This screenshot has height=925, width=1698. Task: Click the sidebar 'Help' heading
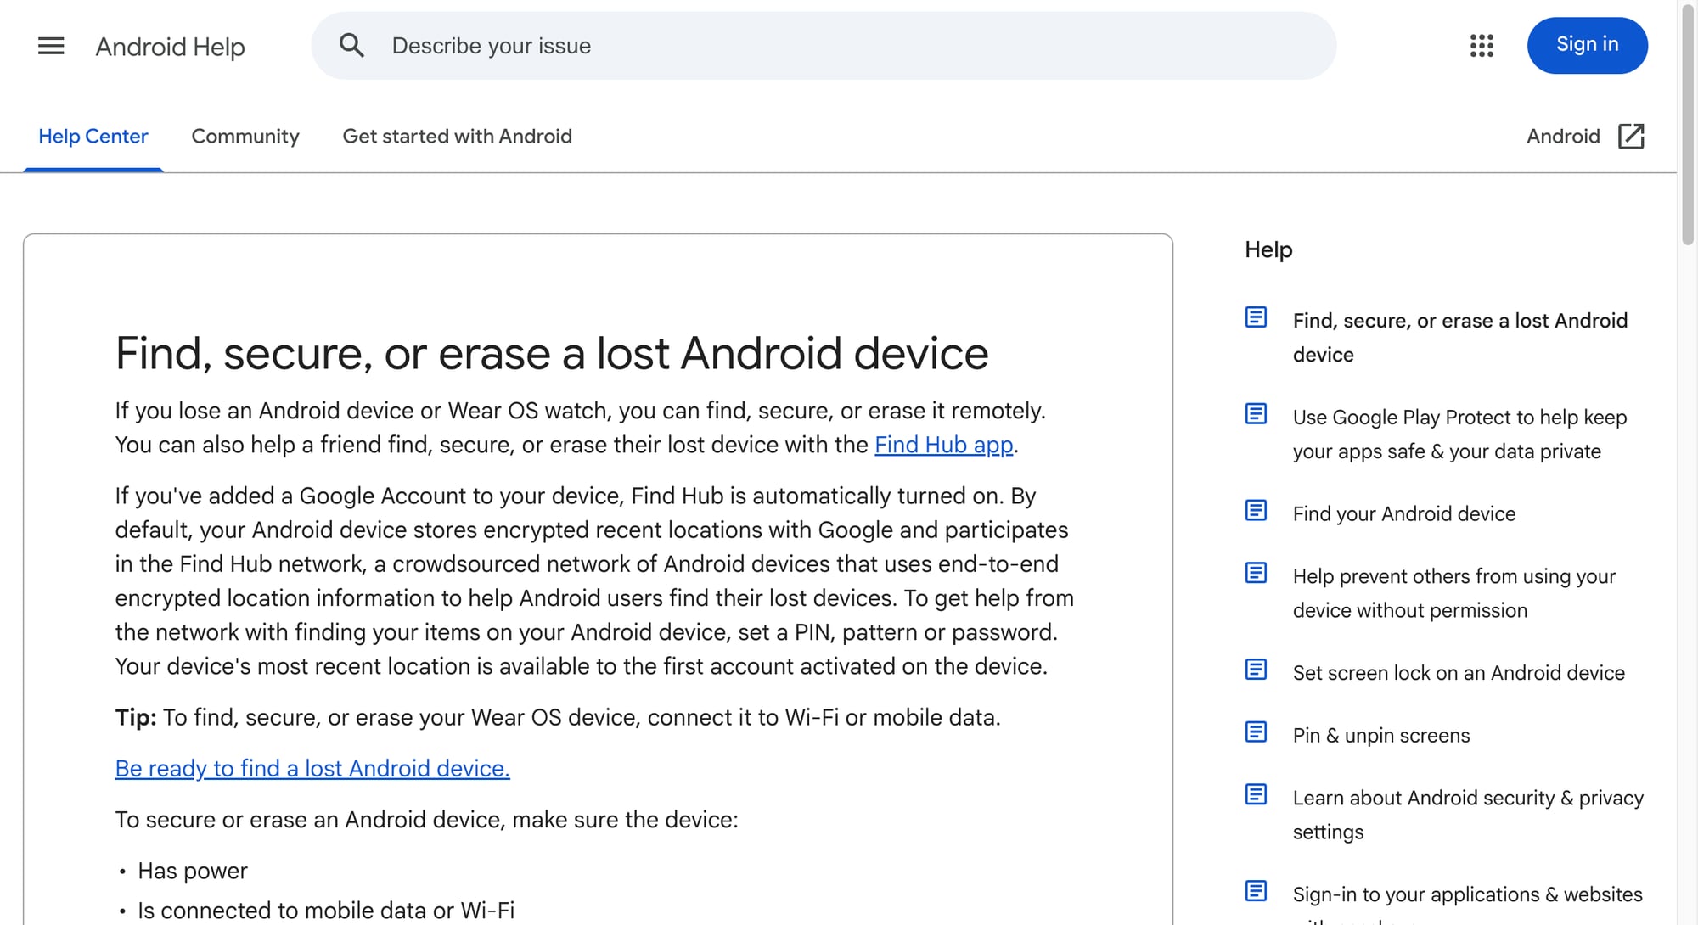(1268, 249)
